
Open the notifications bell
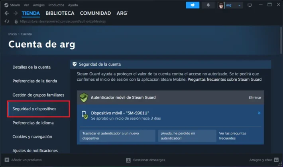point(208,5)
